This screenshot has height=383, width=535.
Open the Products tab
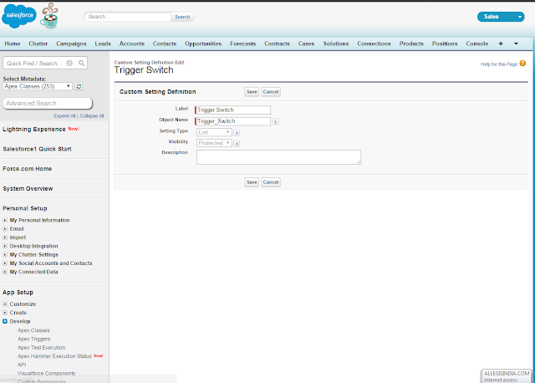pos(411,43)
